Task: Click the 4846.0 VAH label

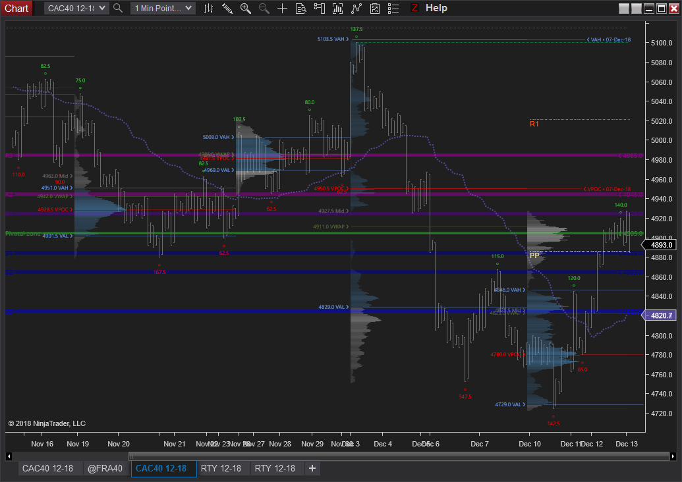Action: click(x=510, y=290)
